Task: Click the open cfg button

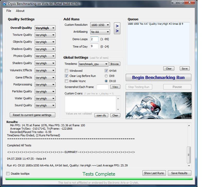Action: tap(101, 115)
